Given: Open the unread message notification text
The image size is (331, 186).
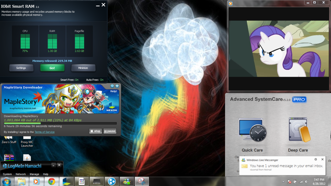Looking at the screenshot, I should [x=286, y=166].
